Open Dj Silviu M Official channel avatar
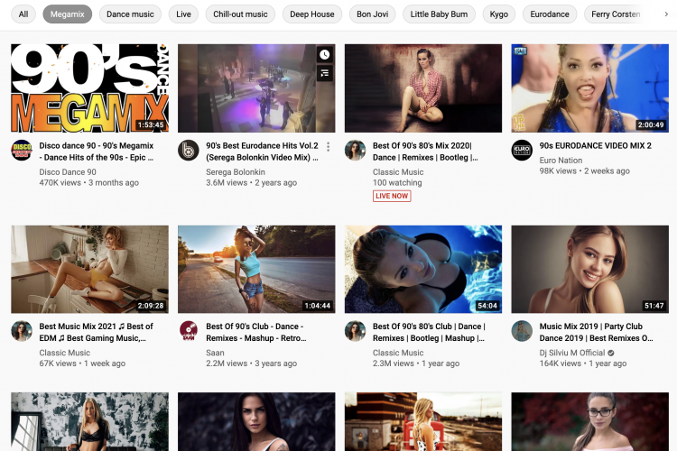Viewport: 677px width, 451px height. (x=522, y=331)
